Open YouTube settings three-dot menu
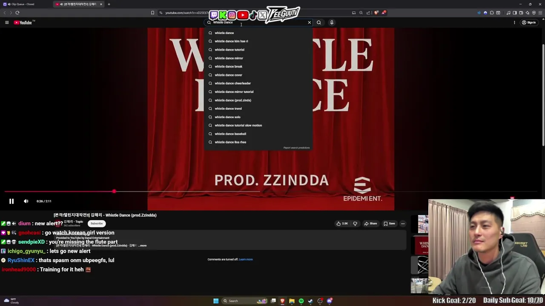Image resolution: width=545 pixels, height=306 pixels. [x=514, y=23]
